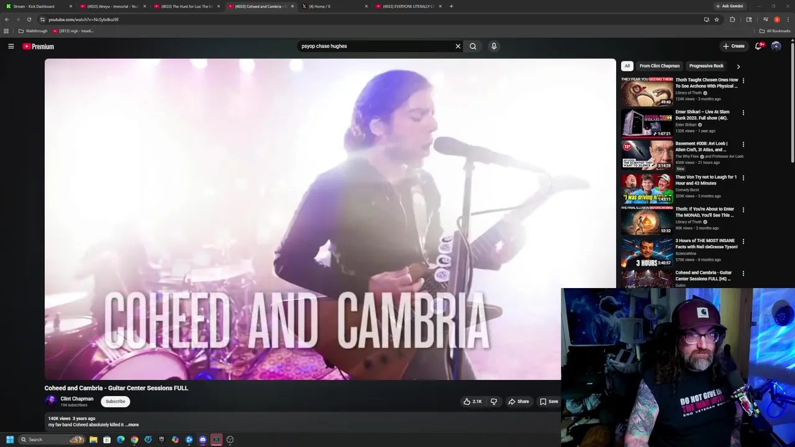This screenshot has height=447, width=795.
Task: Expand the description with ...more
Action: [x=132, y=425]
